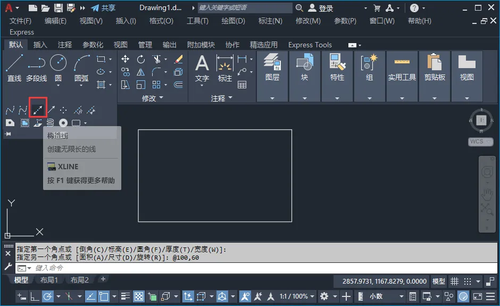Click the 登录 sign-in button

tap(320, 8)
